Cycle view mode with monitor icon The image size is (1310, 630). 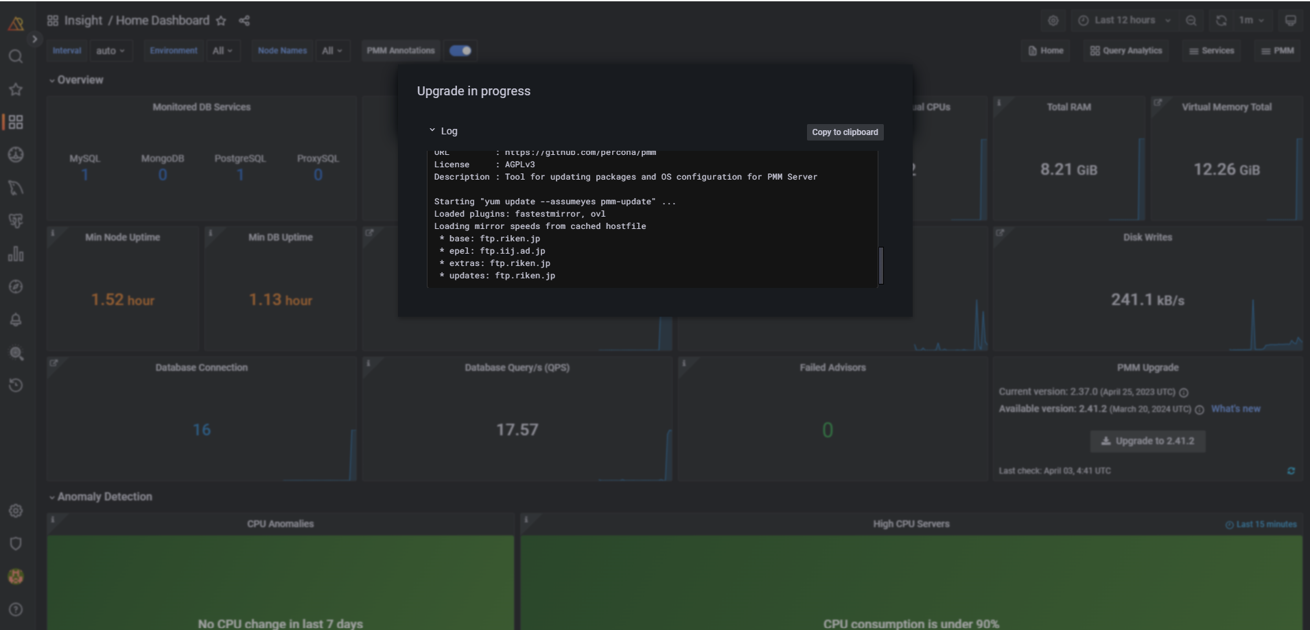click(x=1291, y=21)
